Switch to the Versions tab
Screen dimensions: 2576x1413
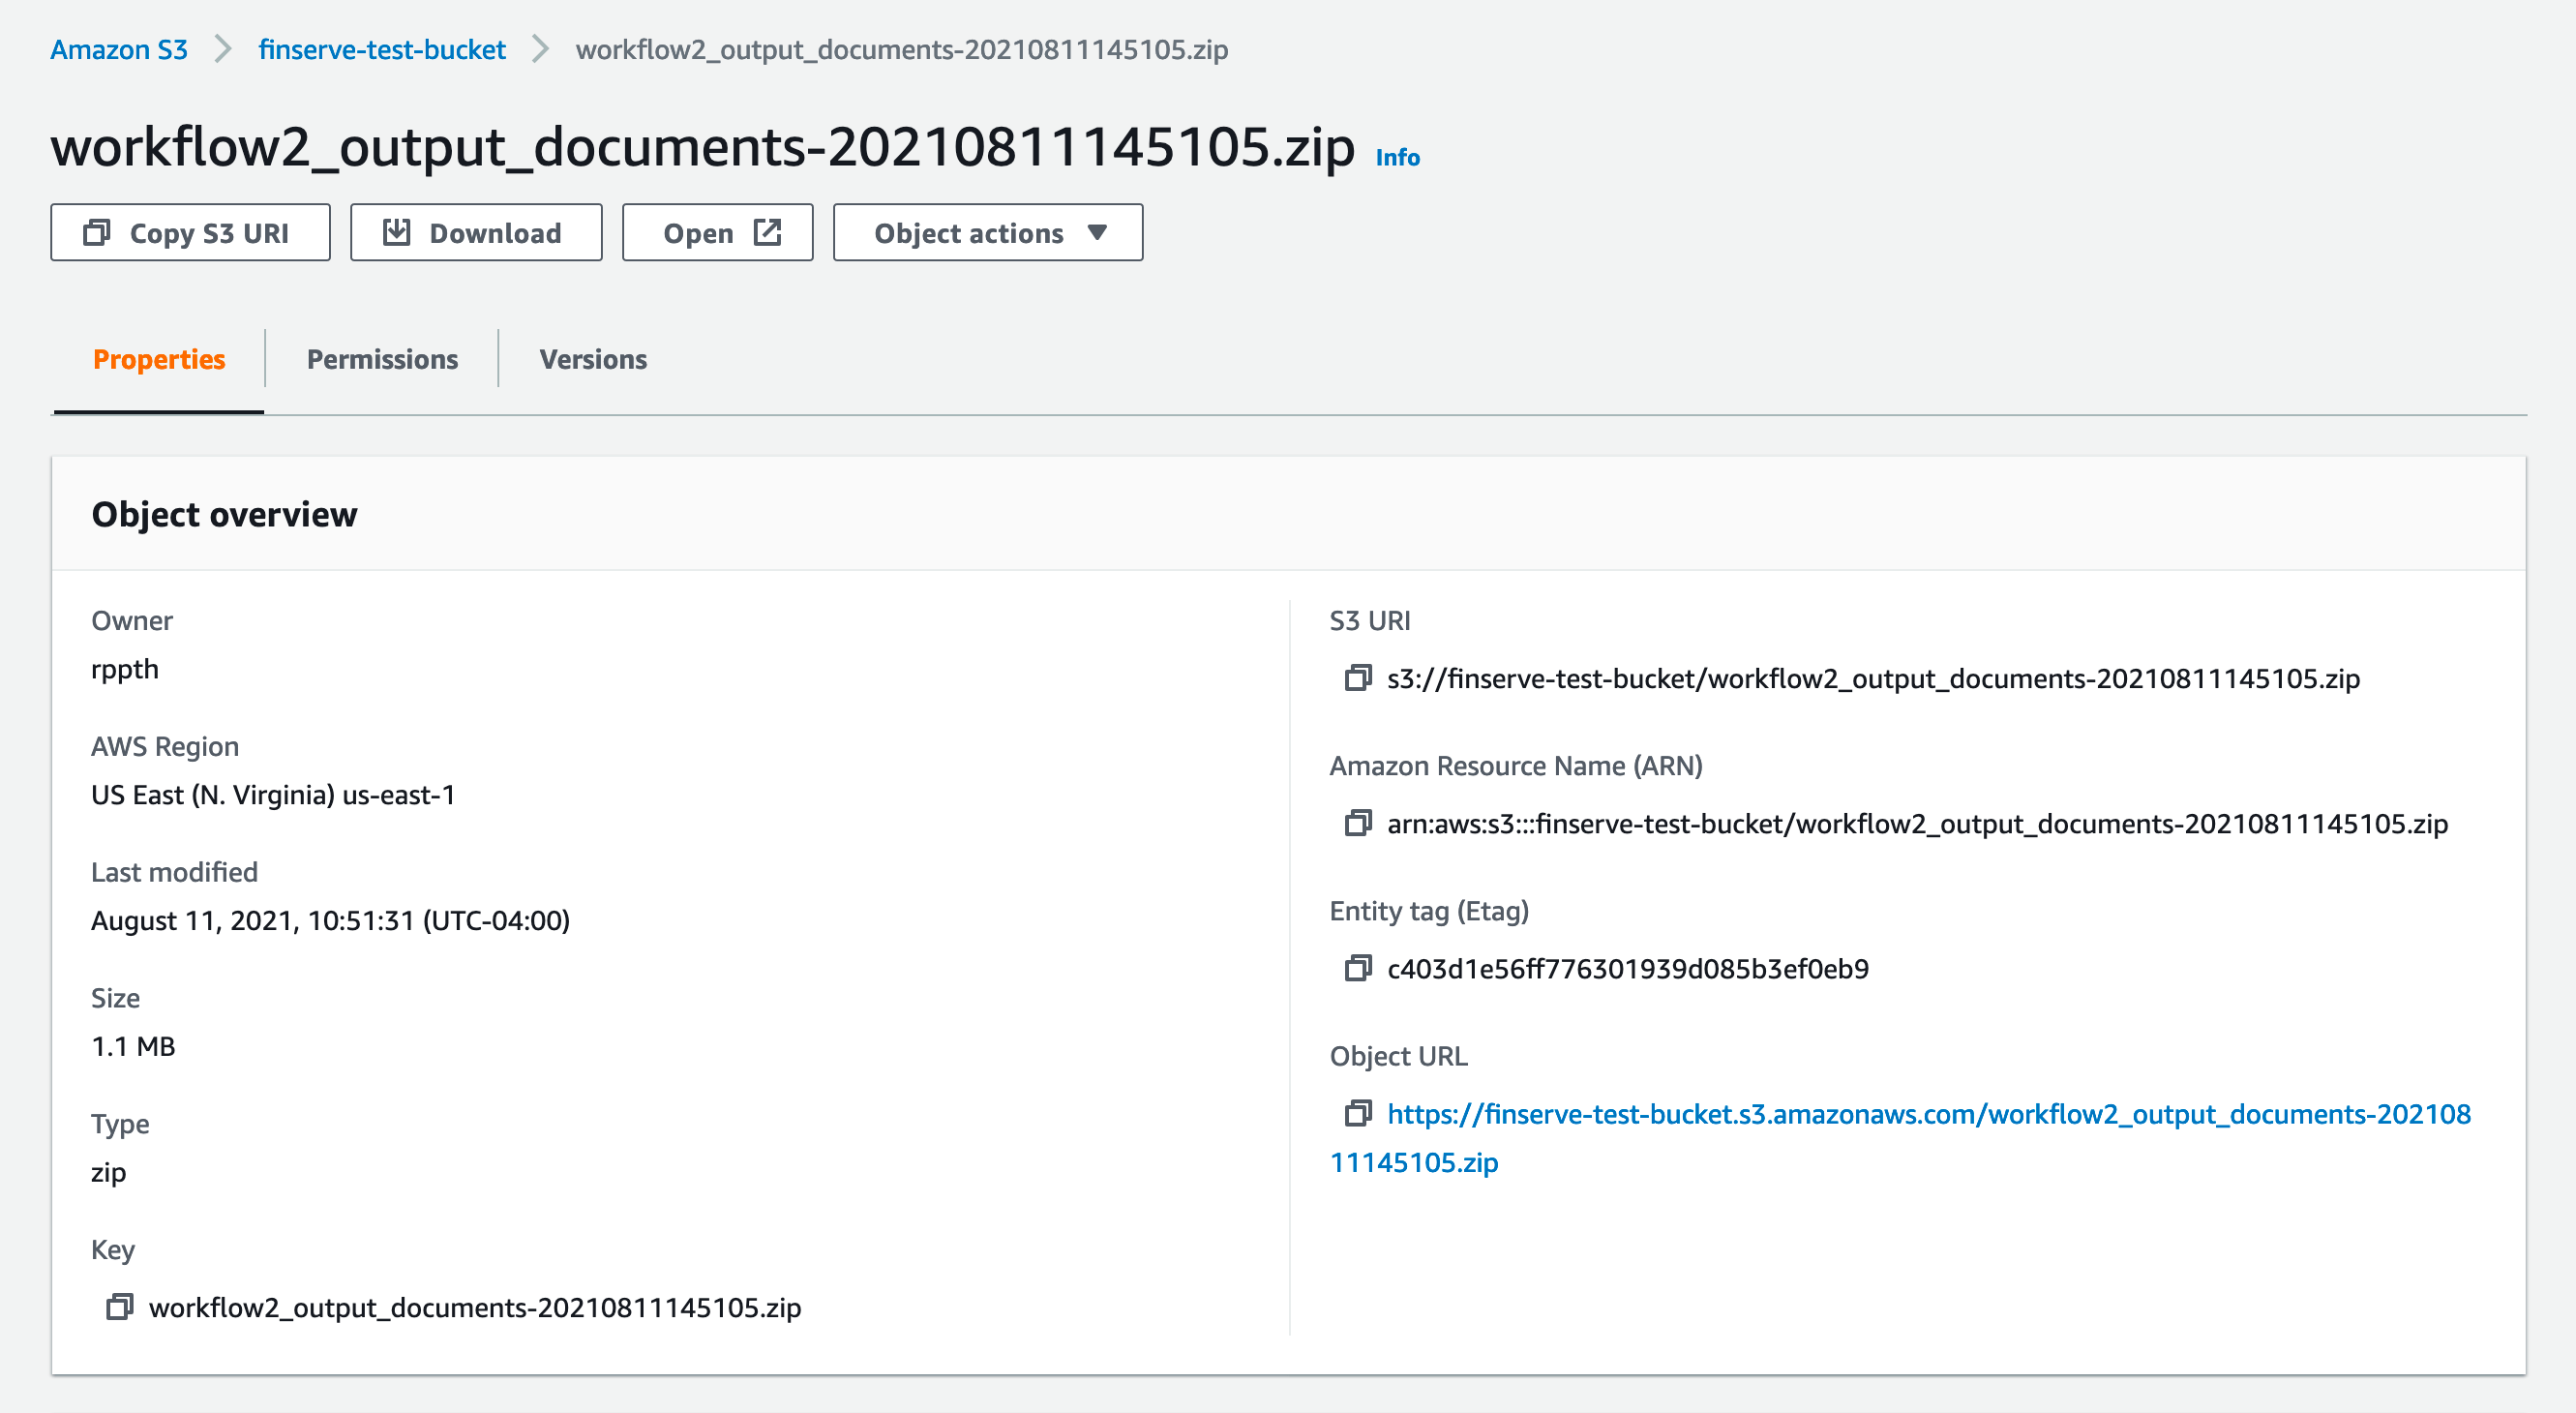pos(593,359)
